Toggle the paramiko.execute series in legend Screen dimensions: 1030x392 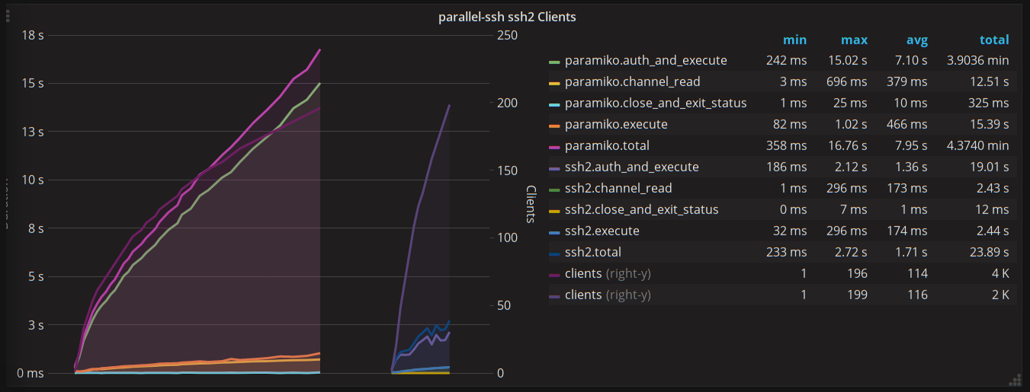click(616, 124)
